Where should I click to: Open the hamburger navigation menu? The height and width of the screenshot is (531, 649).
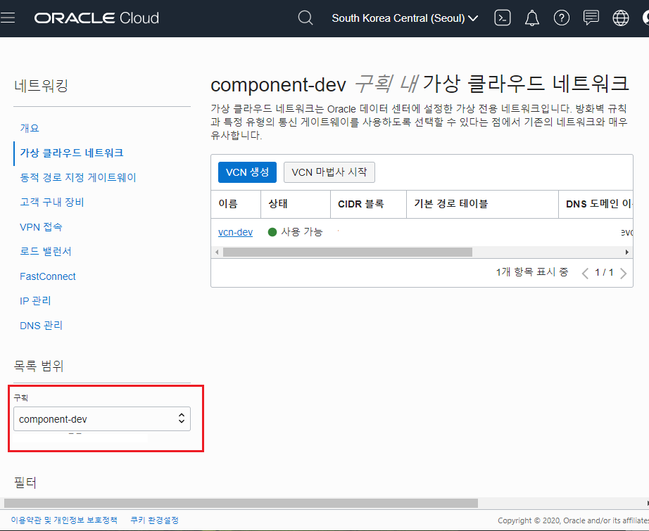point(8,18)
